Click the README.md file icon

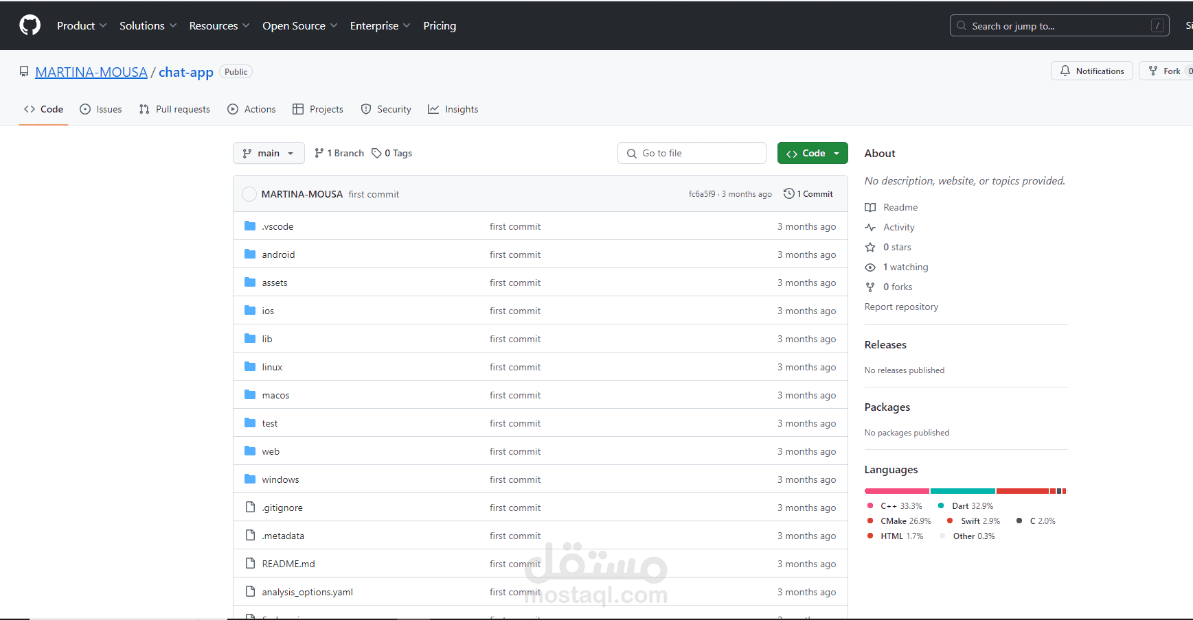tap(250, 563)
